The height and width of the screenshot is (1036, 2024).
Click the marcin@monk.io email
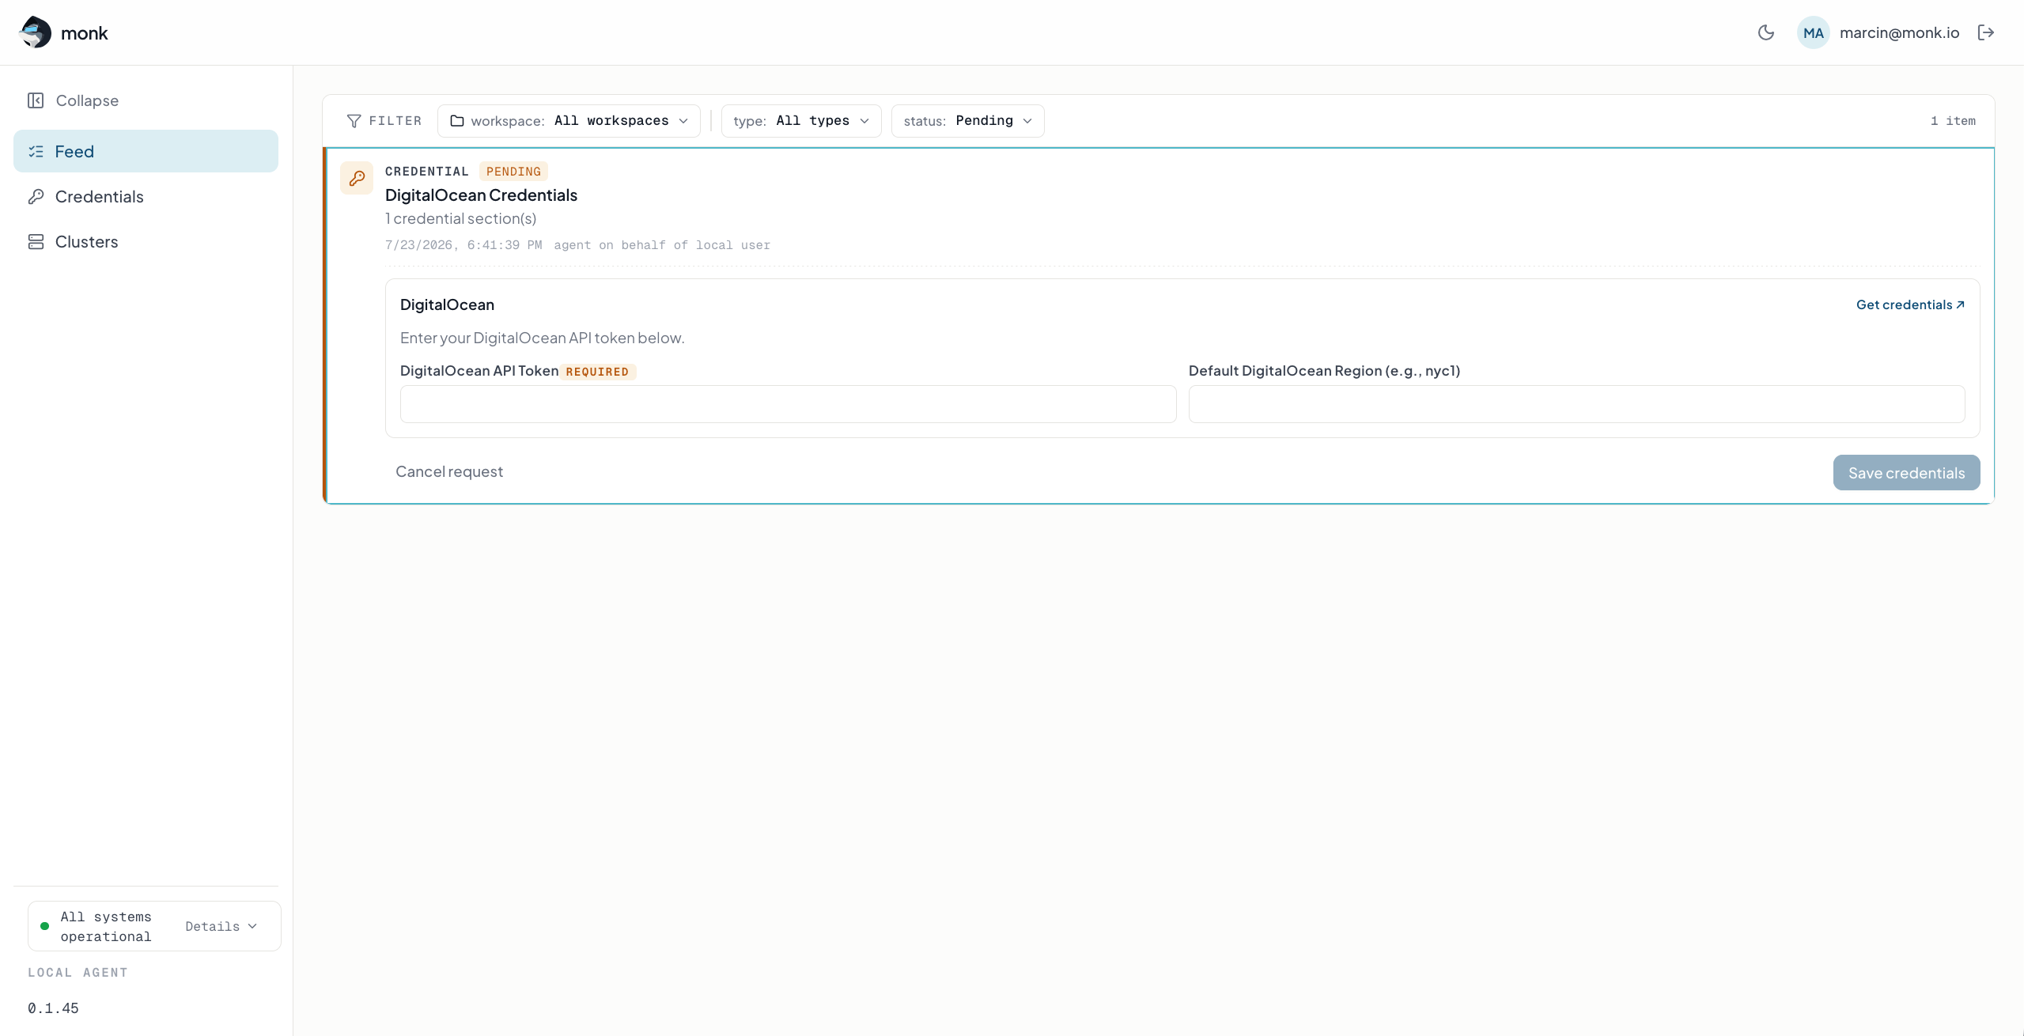pyautogui.click(x=1899, y=32)
